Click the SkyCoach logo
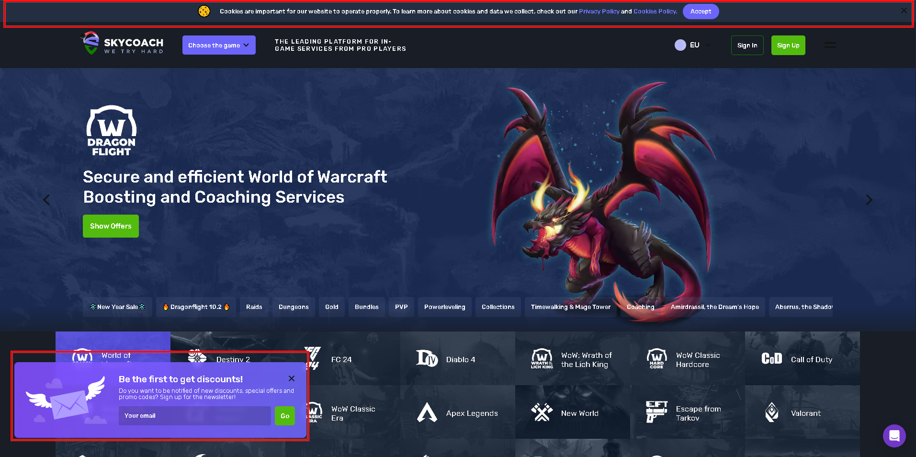This screenshot has height=457, width=916. click(123, 44)
